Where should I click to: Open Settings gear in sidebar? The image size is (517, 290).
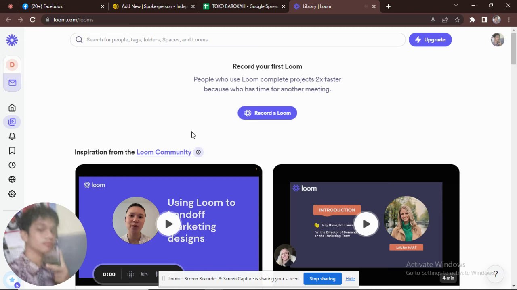point(12,194)
